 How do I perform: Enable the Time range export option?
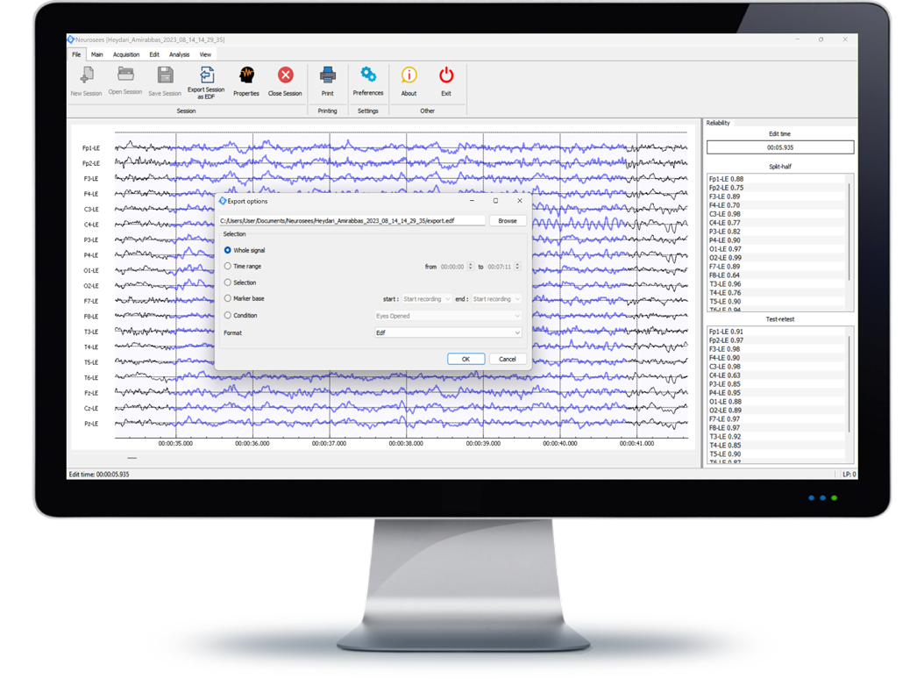point(227,266)
